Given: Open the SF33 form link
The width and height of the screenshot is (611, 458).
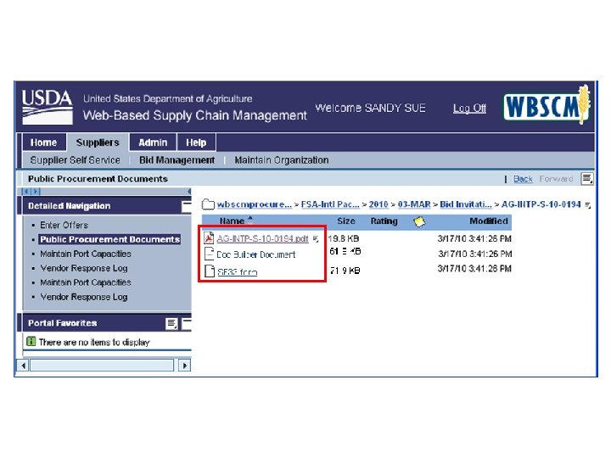Looking at the screenshot, I should (x=237, y=272).
